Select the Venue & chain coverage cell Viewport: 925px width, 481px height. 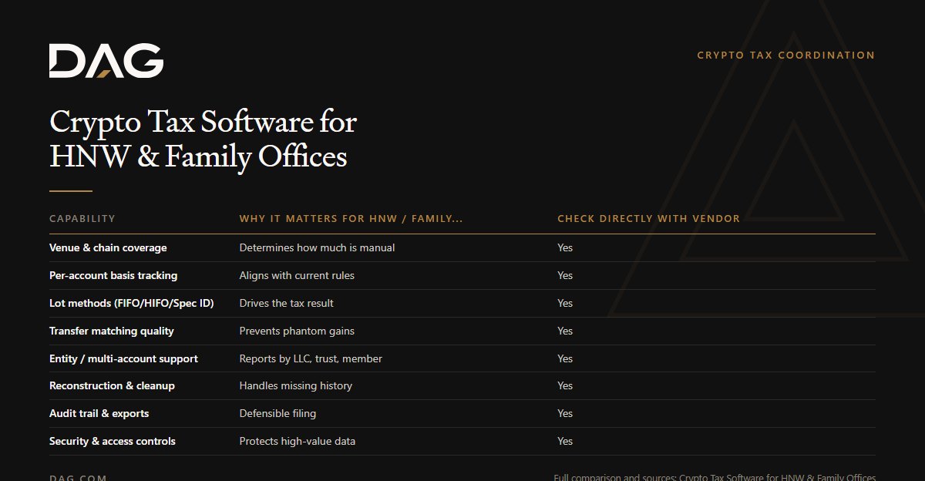(108, 248)
